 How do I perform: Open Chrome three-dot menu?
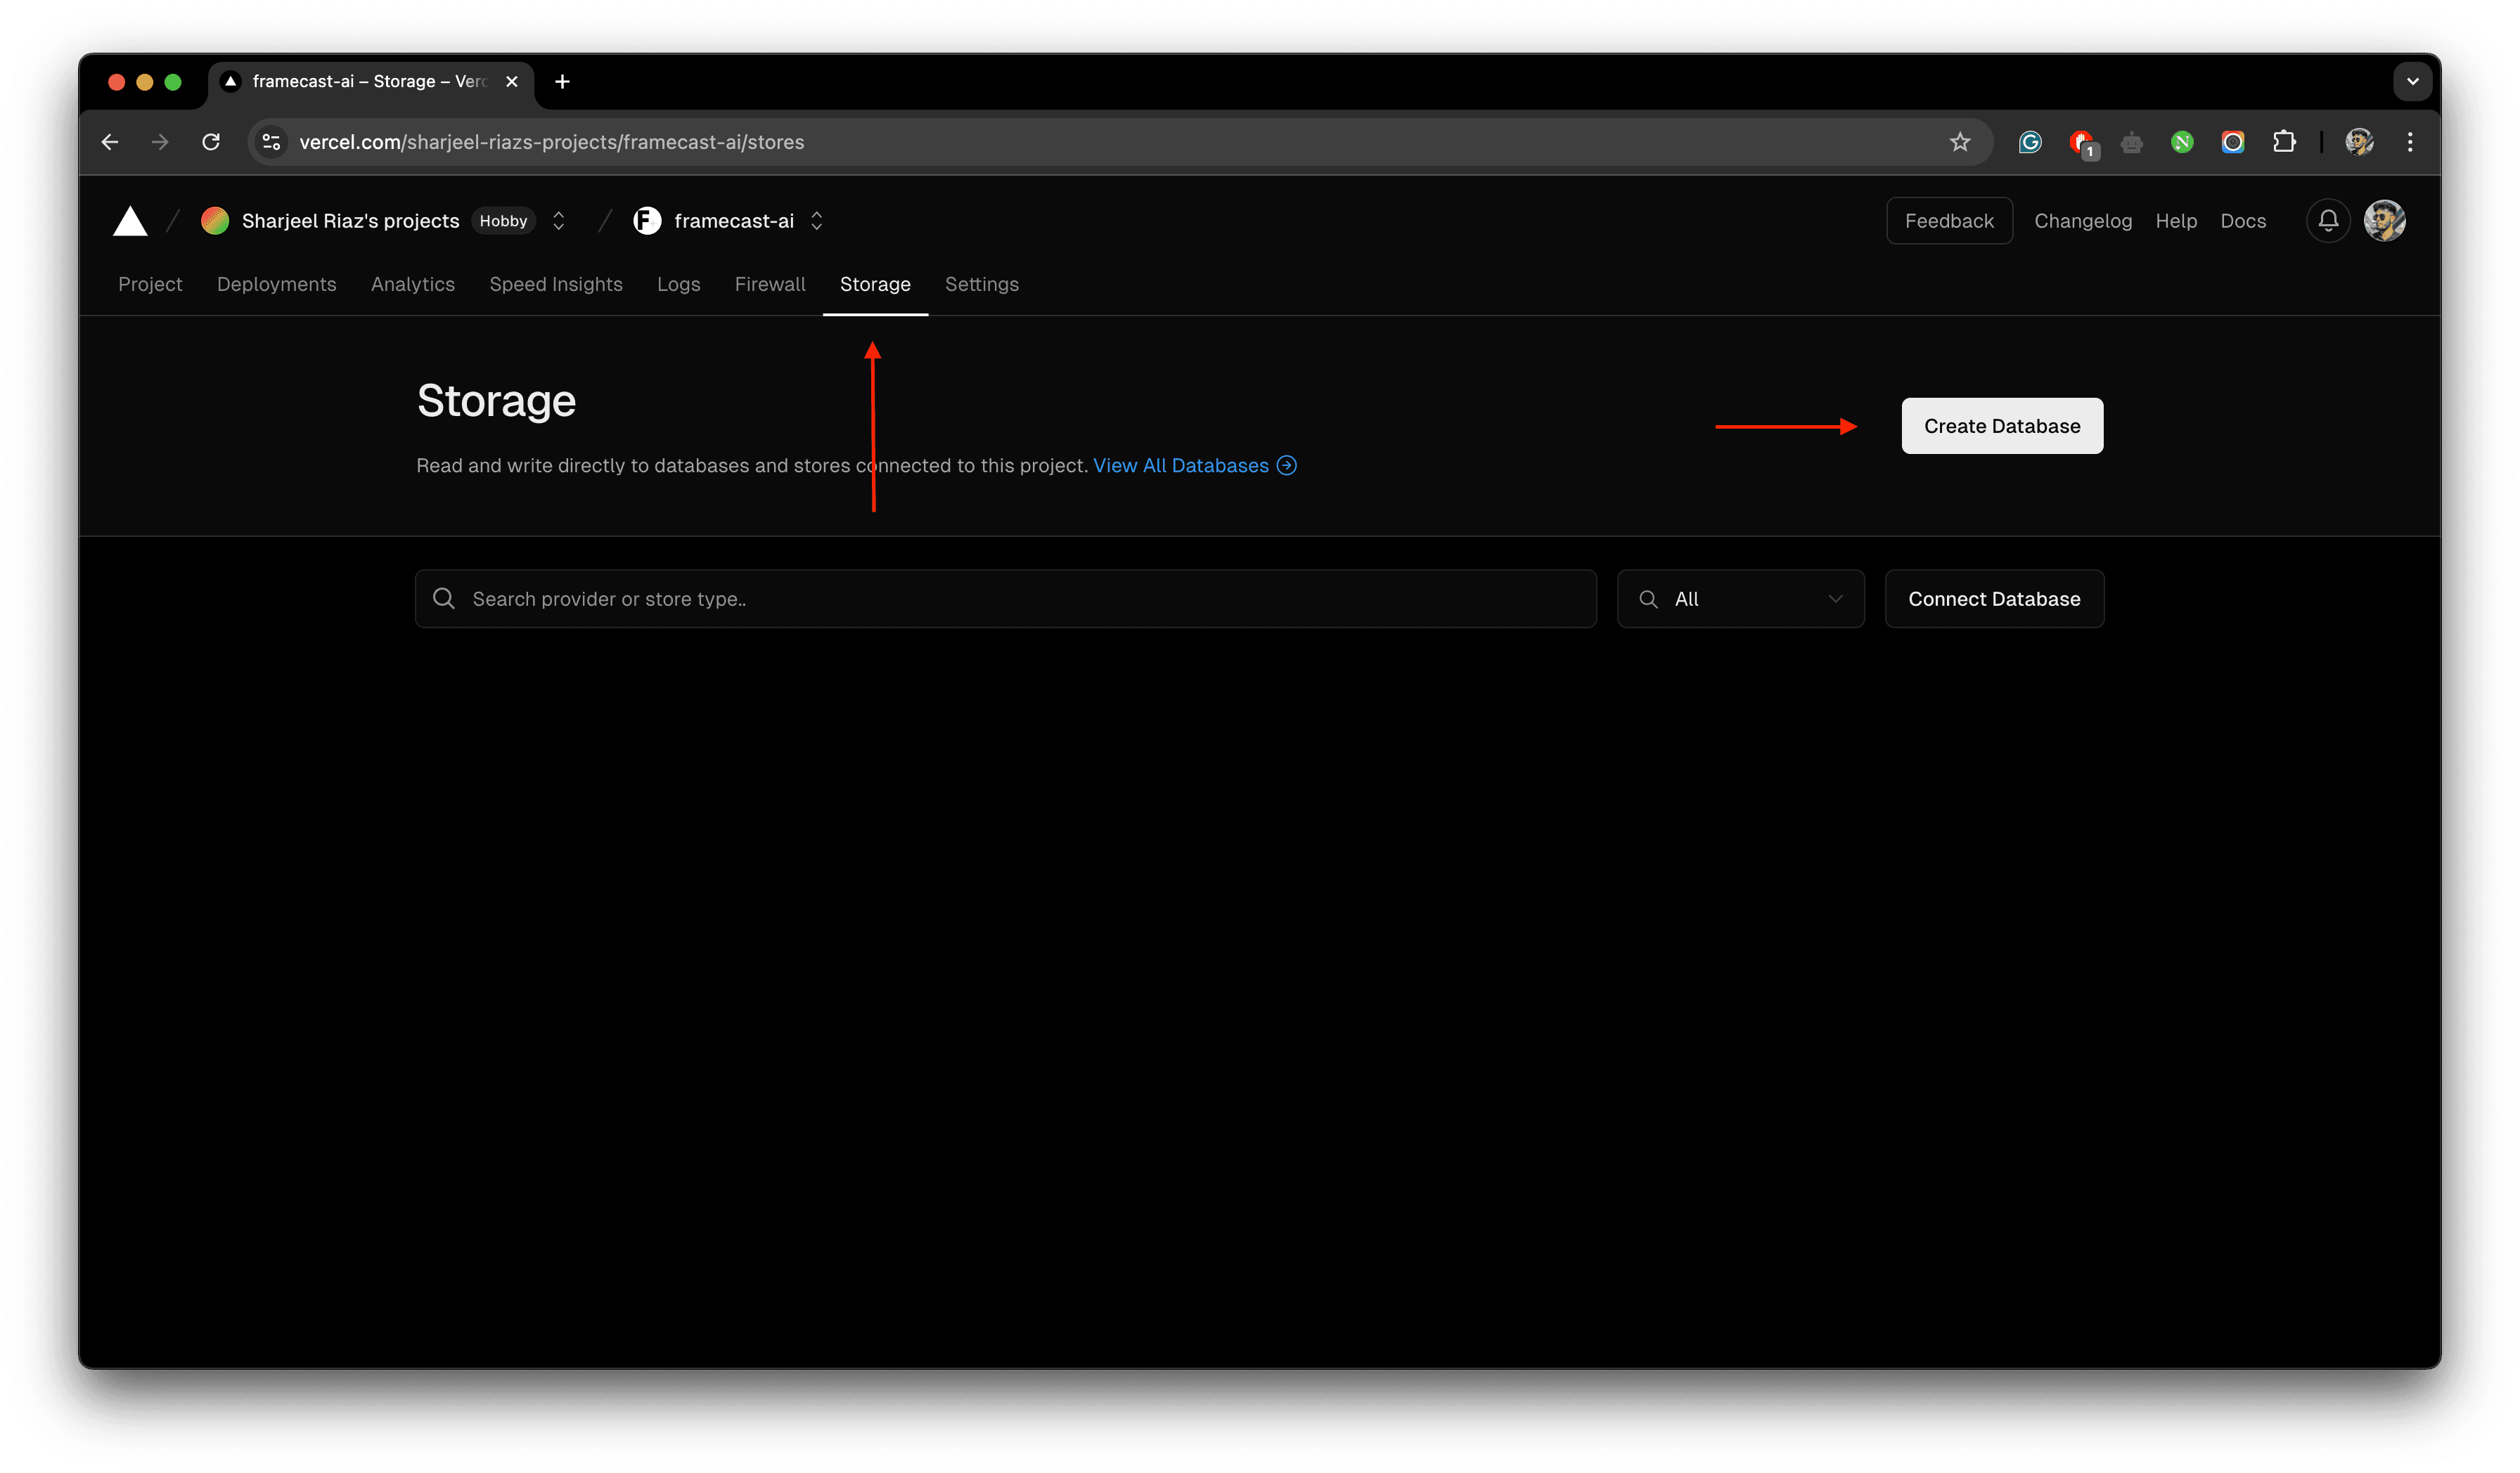click(2410, 142)
